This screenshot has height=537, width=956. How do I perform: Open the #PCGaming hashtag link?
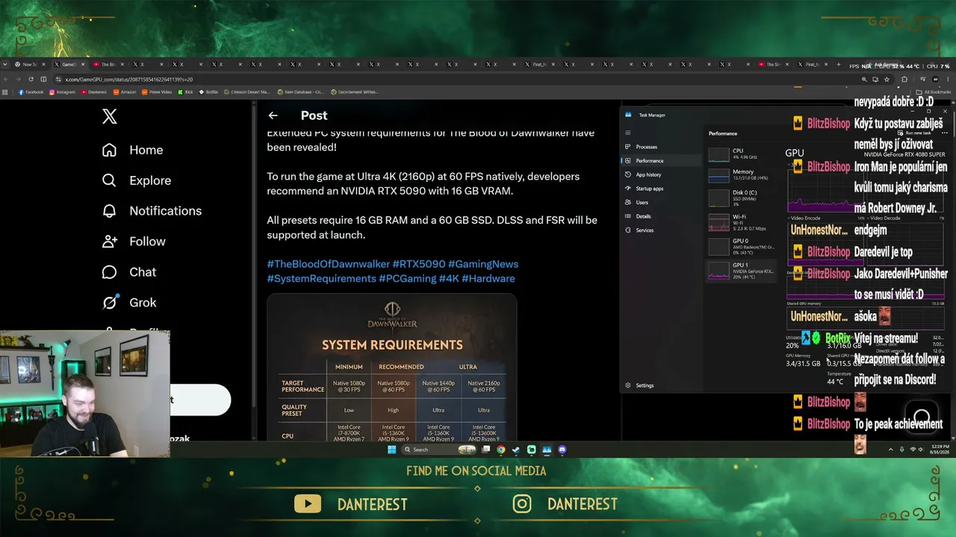(408, 278)
